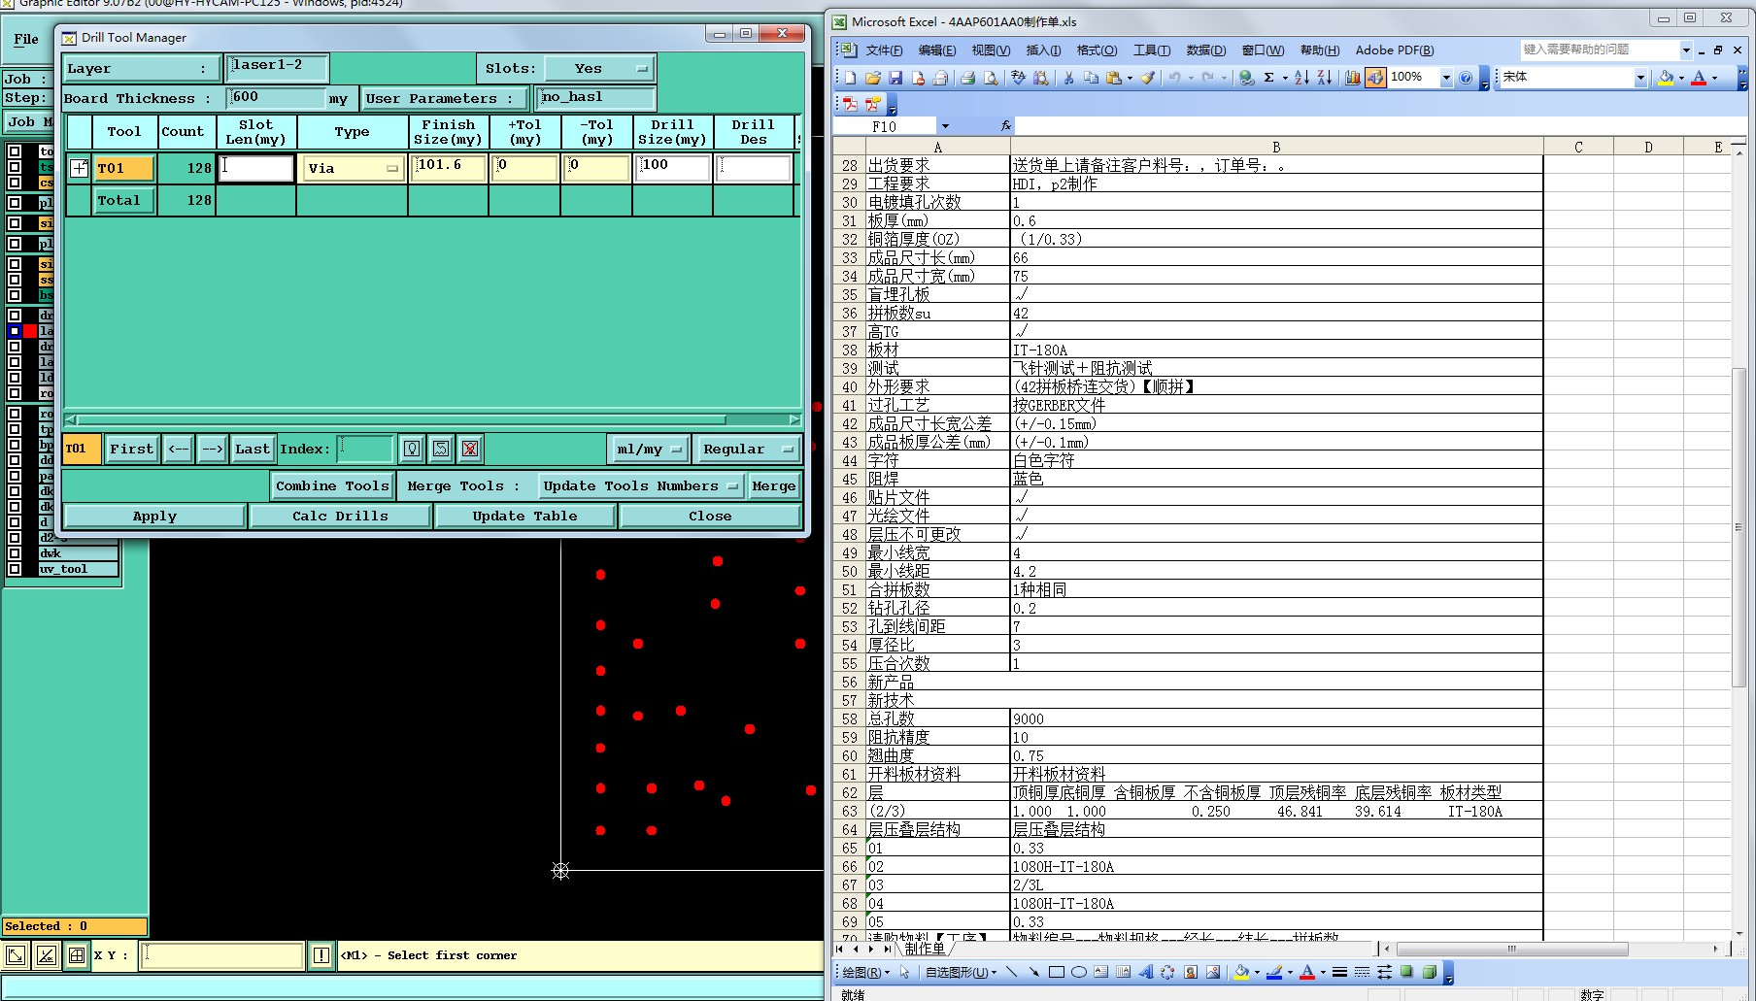Open the Chart Wizard icon
The width and height of the screenshot is (1756, 1001).
coord(1352,78)
